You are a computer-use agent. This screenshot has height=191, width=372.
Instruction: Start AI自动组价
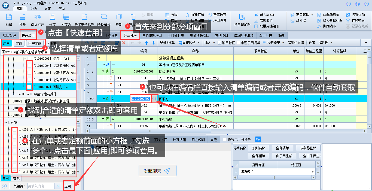point(328,15)
